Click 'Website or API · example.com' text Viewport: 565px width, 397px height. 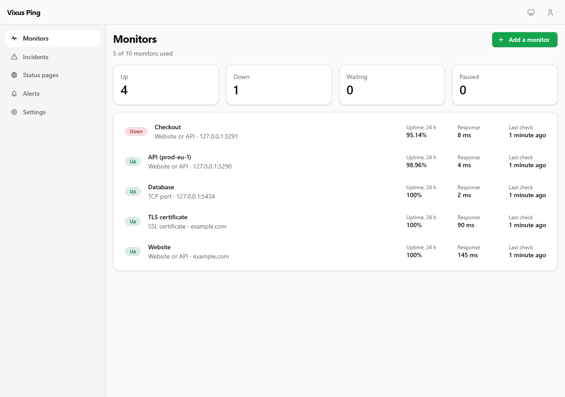click(x=188, y=256)
